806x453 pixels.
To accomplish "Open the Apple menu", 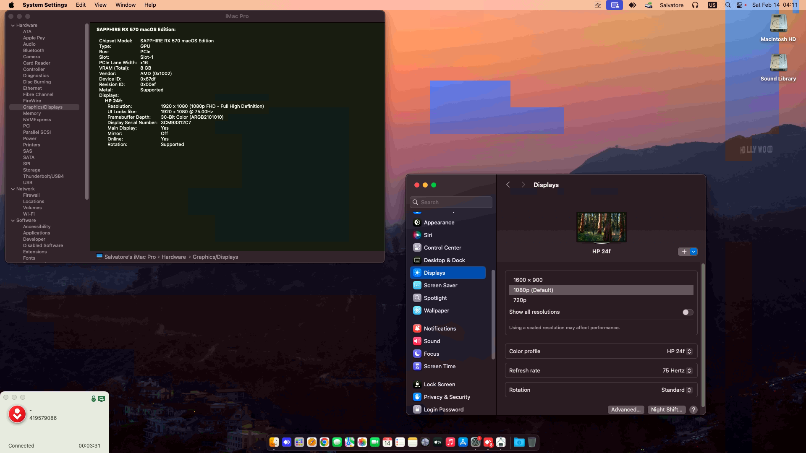I will pos(11,5).
